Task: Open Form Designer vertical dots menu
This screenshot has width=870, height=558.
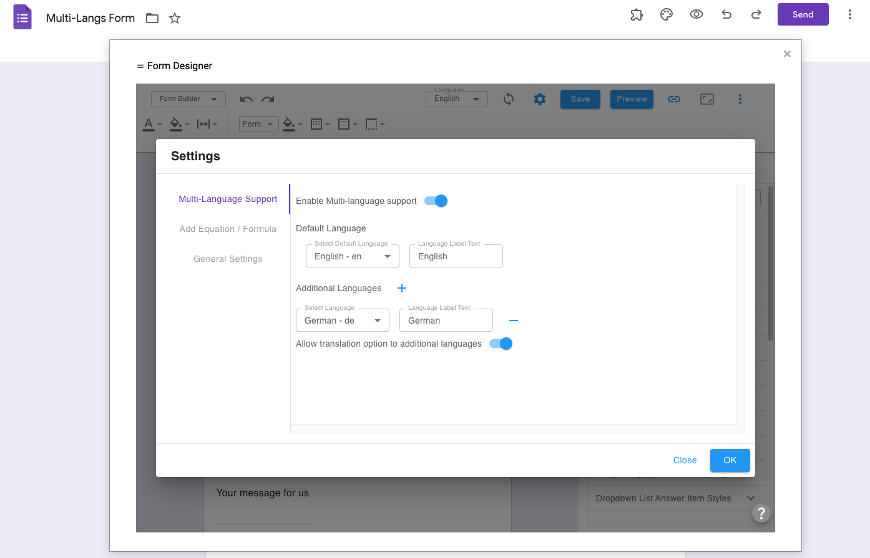Action: click(x=740, y=99)
